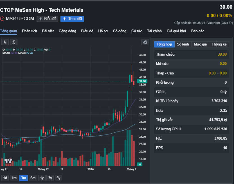This screenshot has height=184, width=234.
Task: Open the Giá quá khứ tab
Action: tap(176, 31)
